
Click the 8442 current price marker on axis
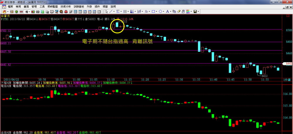tap(289, 63)
